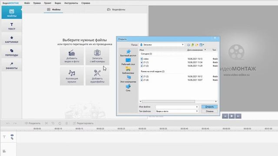Open the Справка menu
The width and height of the screenshot is (278, 156).
[x=86, y=3]
